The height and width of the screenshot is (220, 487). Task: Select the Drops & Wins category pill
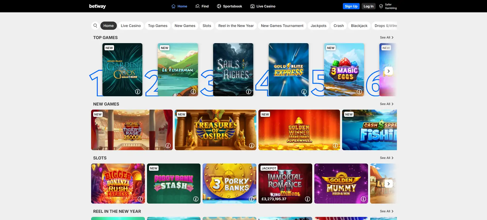click(384, 26)
